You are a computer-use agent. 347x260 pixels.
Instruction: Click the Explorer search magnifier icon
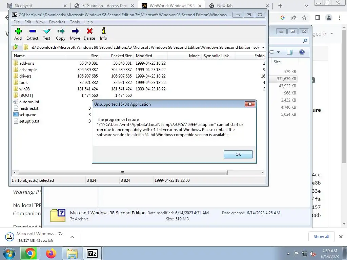click(305, 41)
